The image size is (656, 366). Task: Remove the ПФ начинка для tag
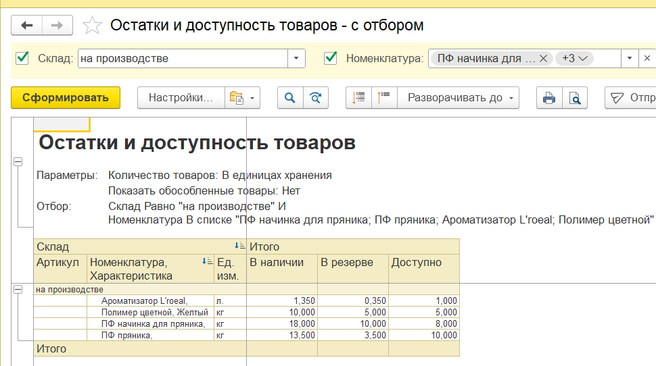point(543,58)
